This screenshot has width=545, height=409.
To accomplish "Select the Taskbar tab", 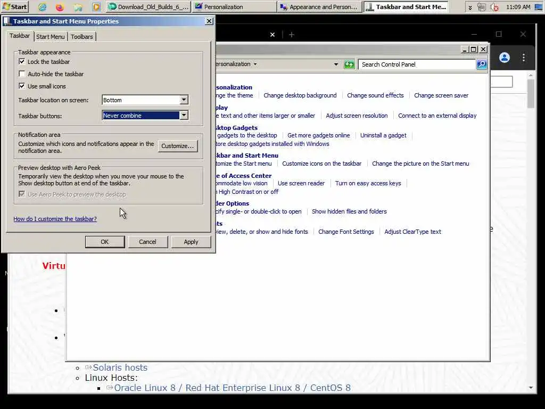I will (x=20, y=36).
